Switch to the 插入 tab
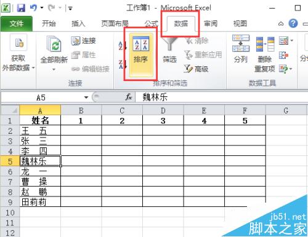 (78, 24)
